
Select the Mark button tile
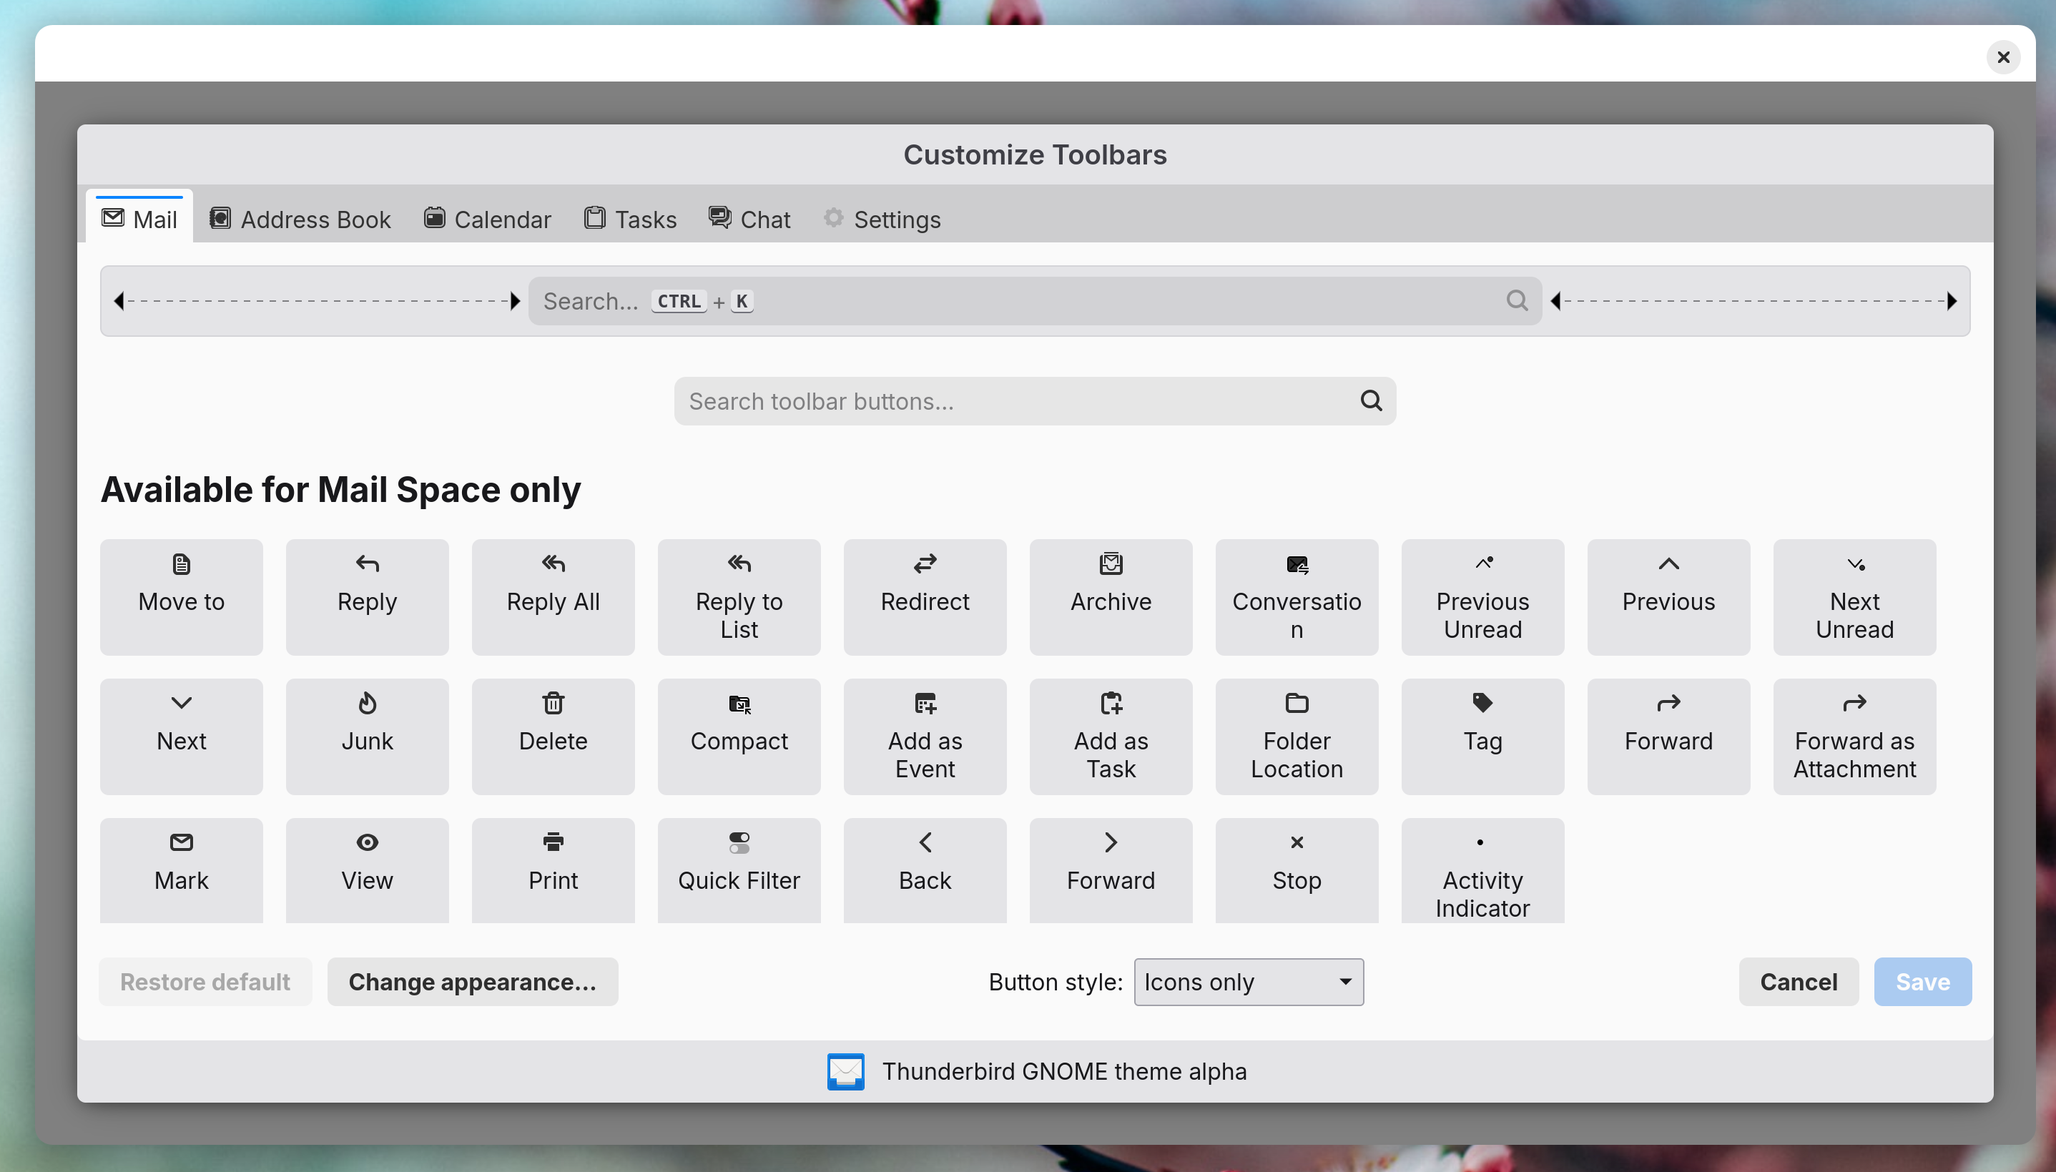pyautogui.click(x=181, y=870)
